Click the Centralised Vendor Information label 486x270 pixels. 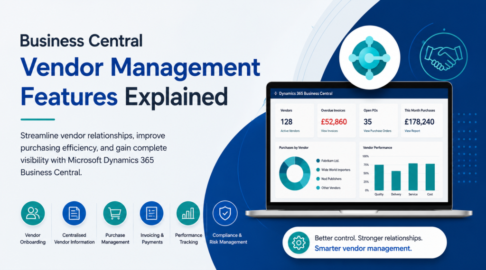(x=75, y=238)
